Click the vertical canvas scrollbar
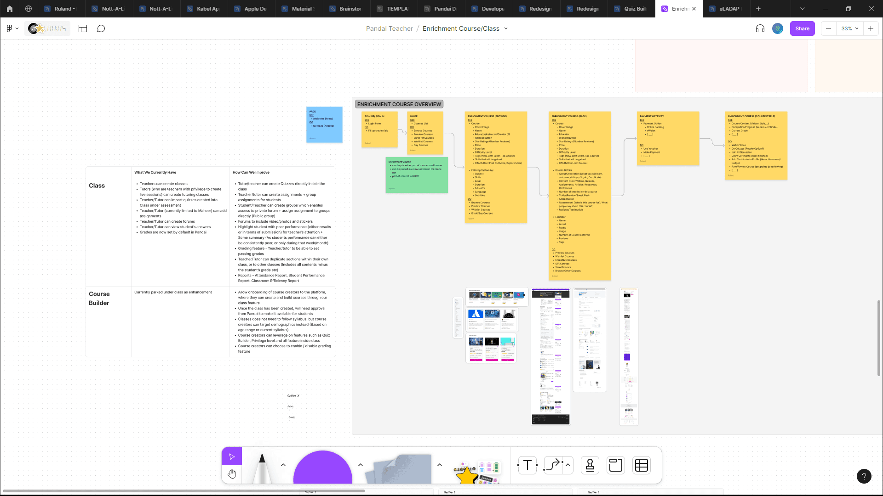Viewport: 883px width, 496px height. 879,338
